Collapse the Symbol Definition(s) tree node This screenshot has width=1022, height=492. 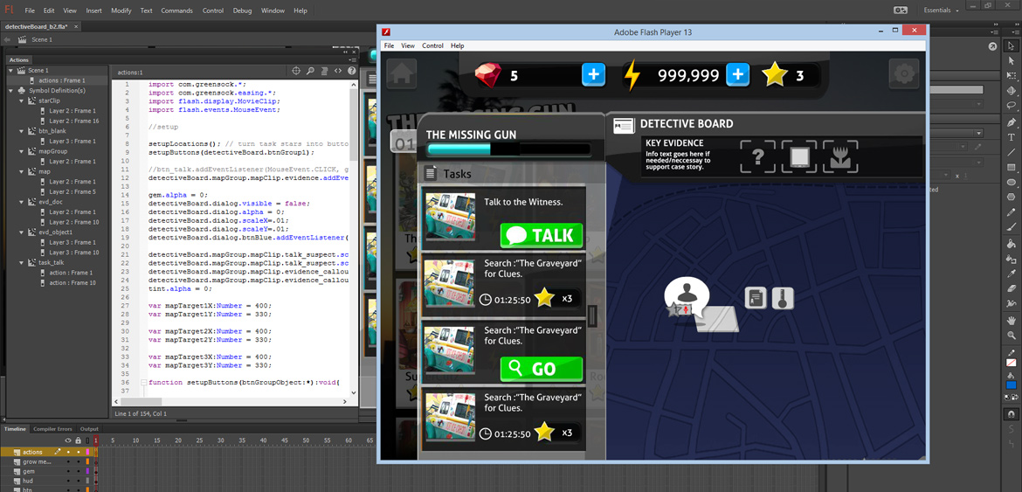(x=11, y=91)
